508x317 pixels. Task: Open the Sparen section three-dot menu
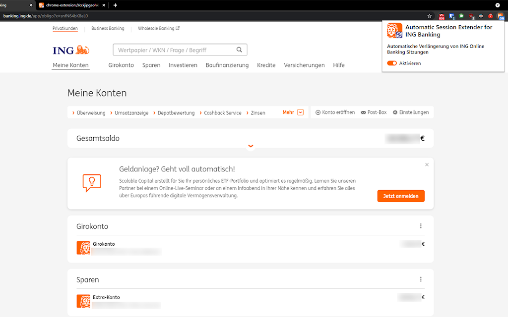click(421, 279)
